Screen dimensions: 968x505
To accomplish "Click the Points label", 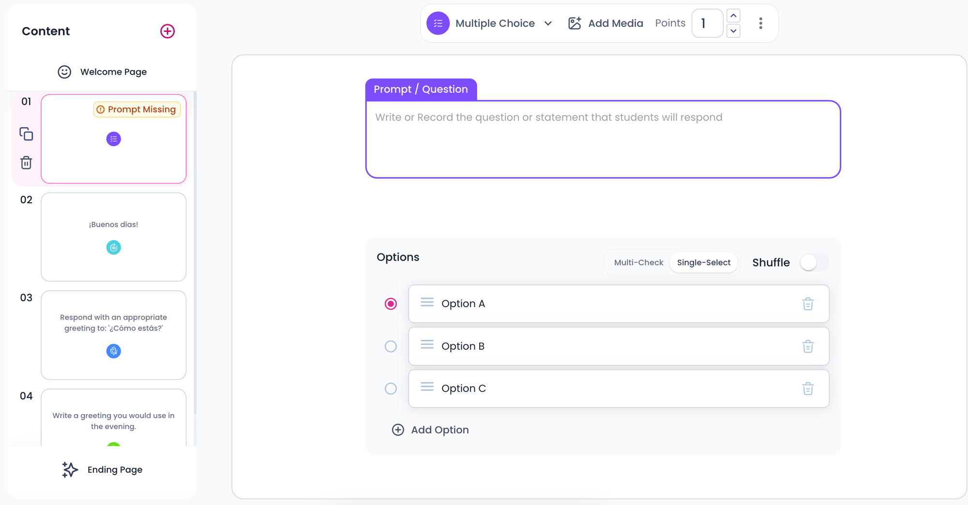I will [x=670, y=23].
